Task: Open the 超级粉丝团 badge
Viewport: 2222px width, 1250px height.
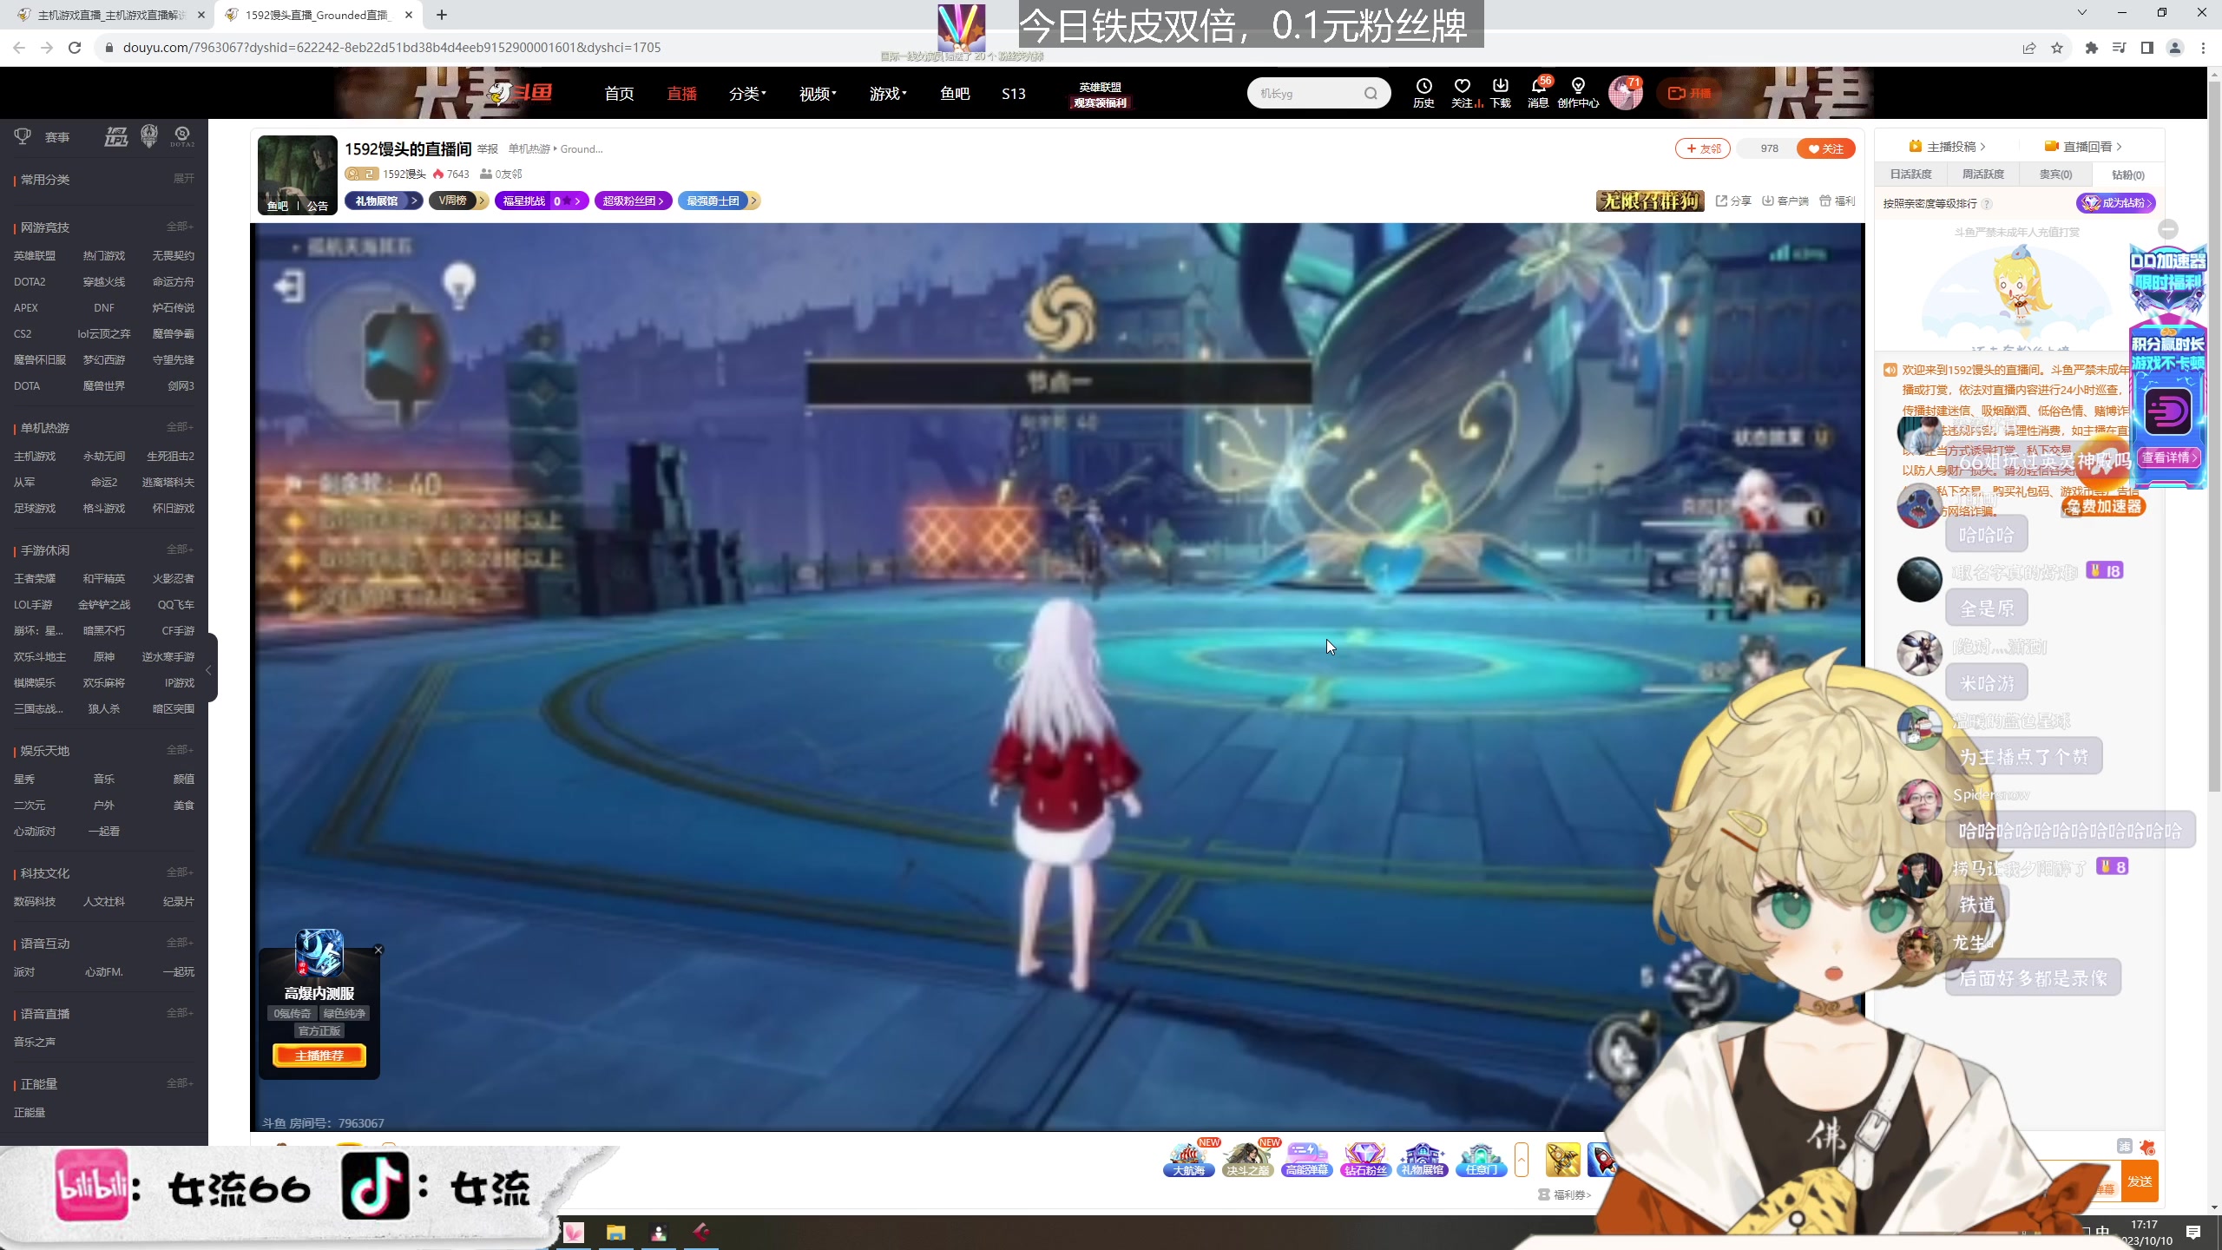Action: 633,201
